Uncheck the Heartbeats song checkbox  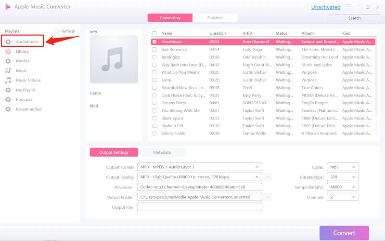click(x=154, y=42)
